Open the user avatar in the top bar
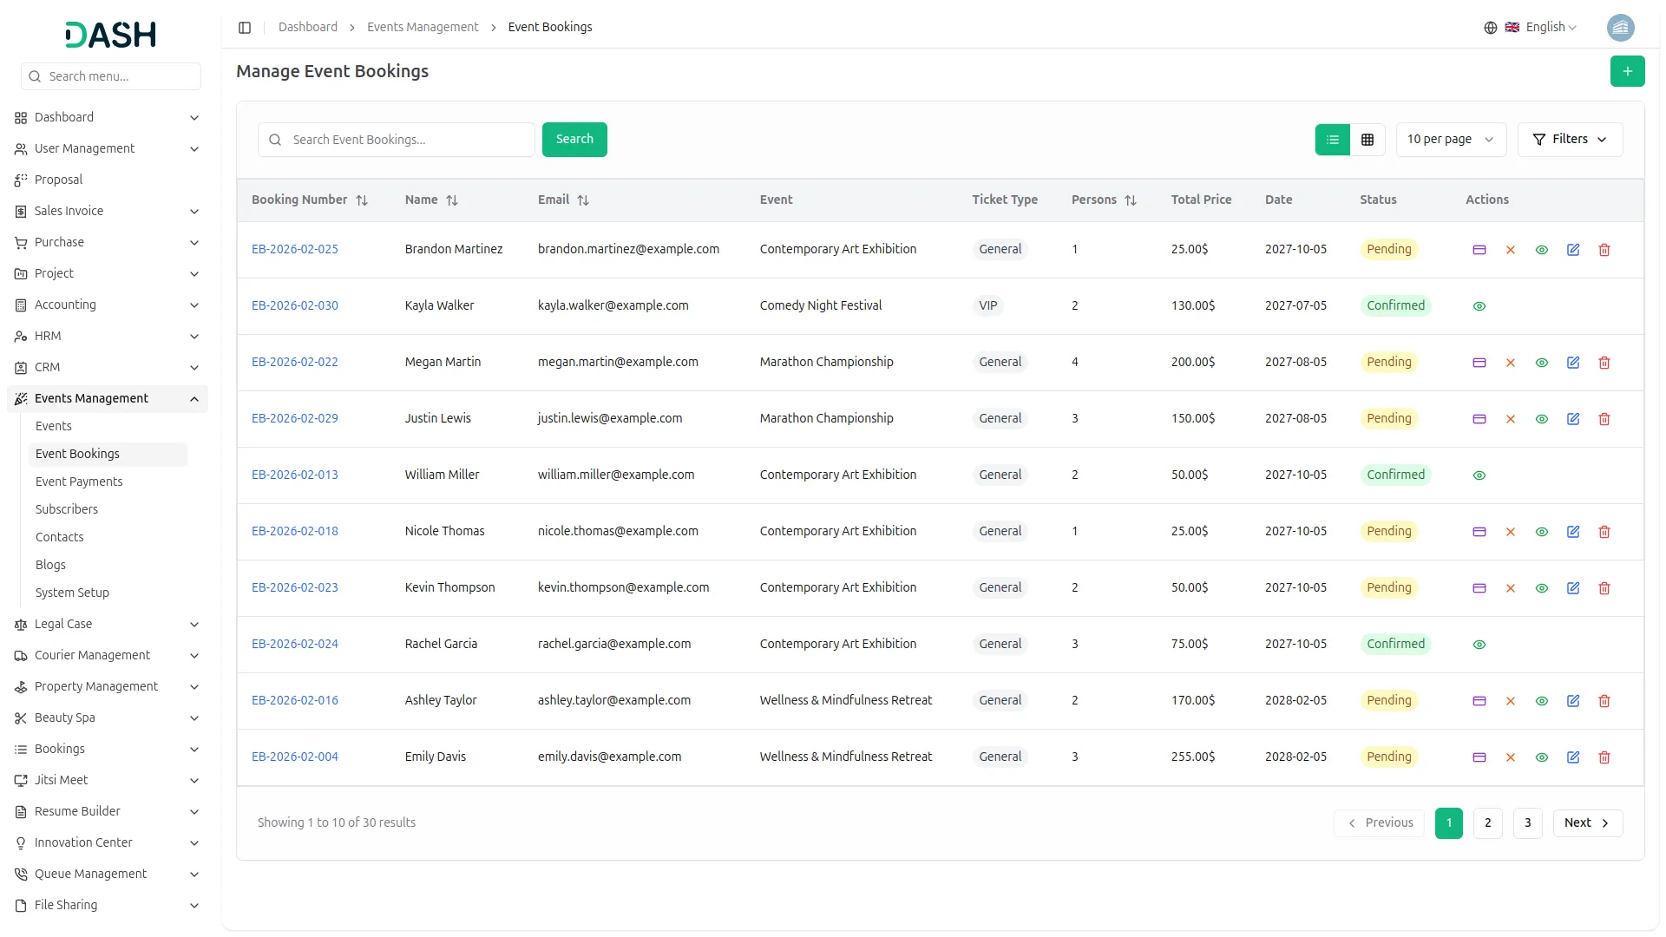 [1620, 28]
